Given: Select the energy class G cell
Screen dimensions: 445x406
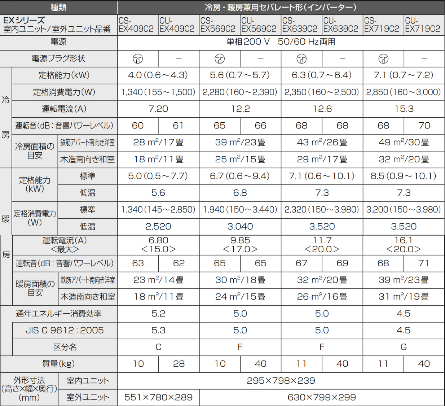Looking at the screenshot, I should 404,347.
